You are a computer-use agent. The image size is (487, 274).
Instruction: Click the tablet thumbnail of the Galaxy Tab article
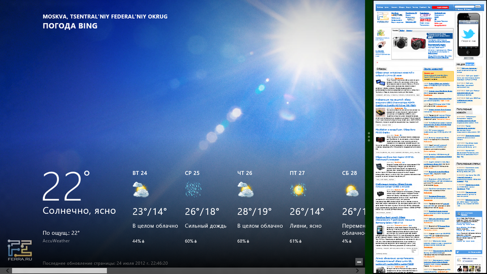pos(379,230)
